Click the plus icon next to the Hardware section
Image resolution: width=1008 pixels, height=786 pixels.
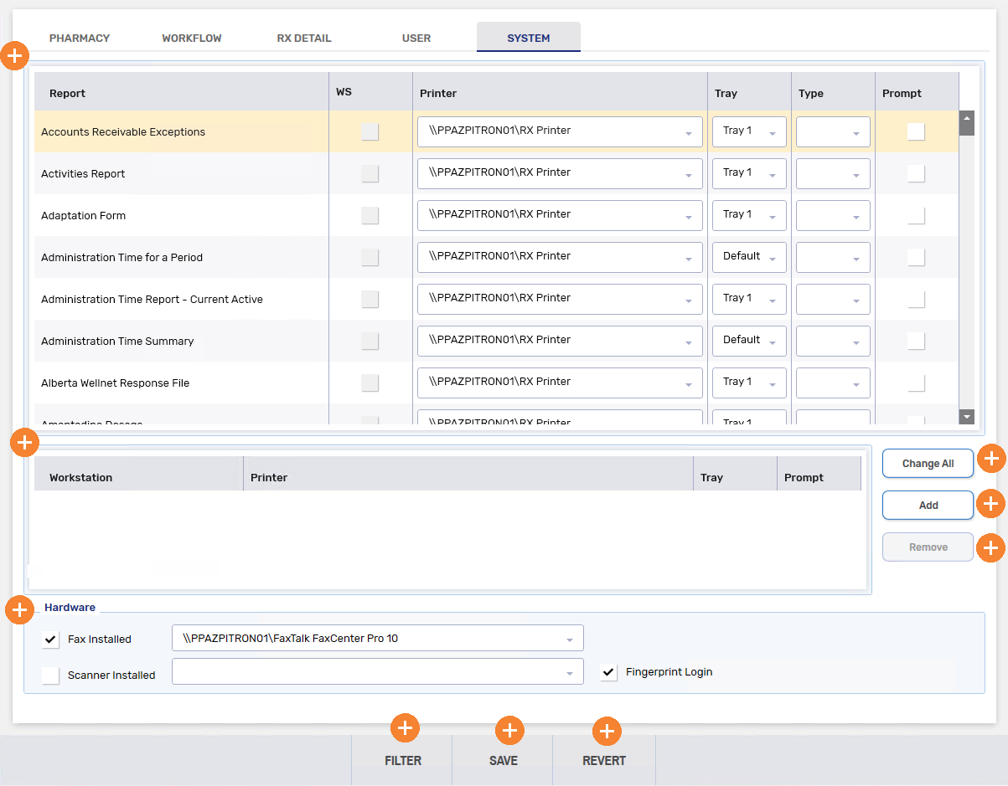pos(19,610)
